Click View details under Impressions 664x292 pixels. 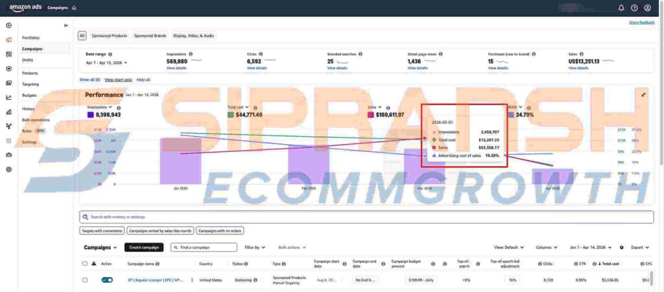175,68
